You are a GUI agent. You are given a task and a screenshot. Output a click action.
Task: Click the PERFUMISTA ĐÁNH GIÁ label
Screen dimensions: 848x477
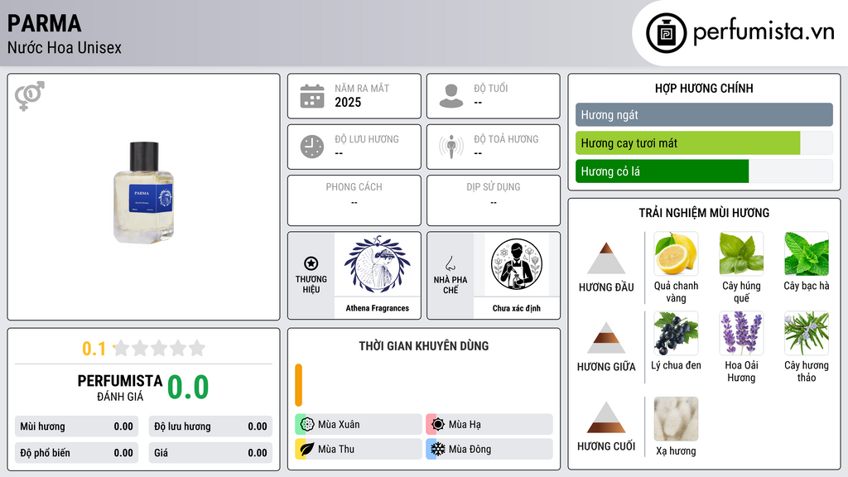120,388
